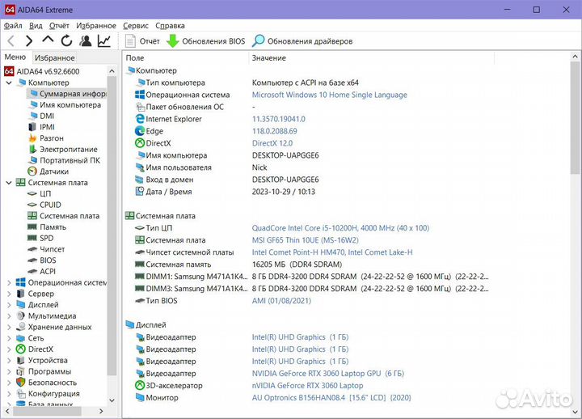The width and height of the screenshot is (582, 419).
Task: Select Чипсет tree item
Action: (x=46, y=249)
